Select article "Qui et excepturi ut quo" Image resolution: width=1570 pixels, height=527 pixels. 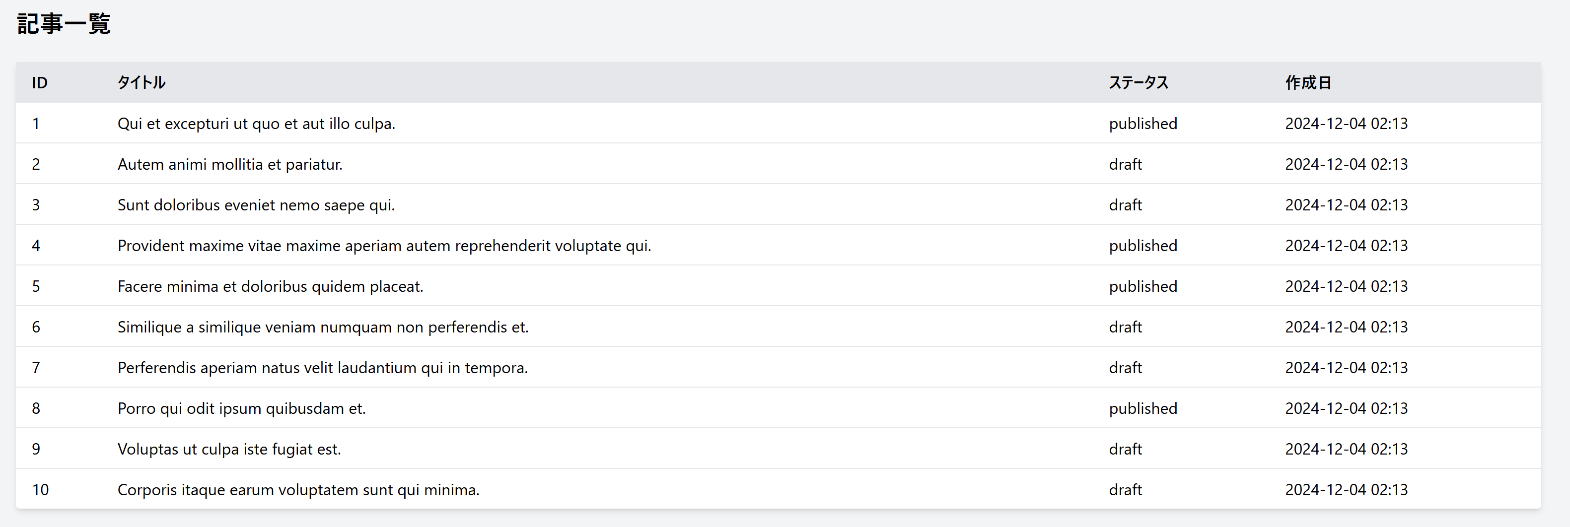(x=256, y=124)
